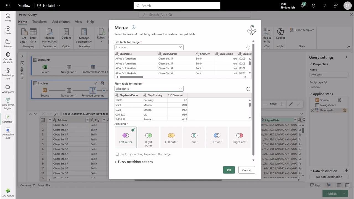Screen dimensions: 354x199
Task: Zoom in diagram with plus button
Action: [282, 104]
